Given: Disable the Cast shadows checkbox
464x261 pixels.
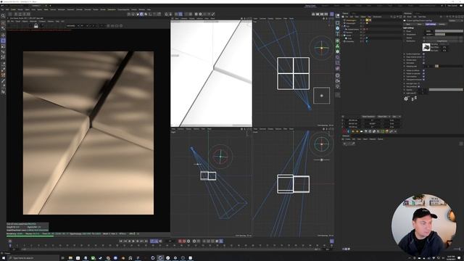Looking at the screenshot, I should click(423, 77).
